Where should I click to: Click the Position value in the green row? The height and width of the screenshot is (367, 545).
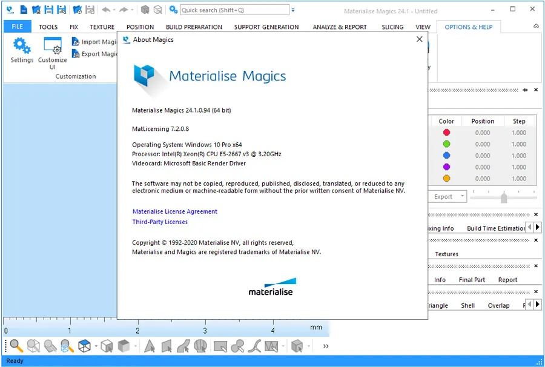(x=483, y=144)
